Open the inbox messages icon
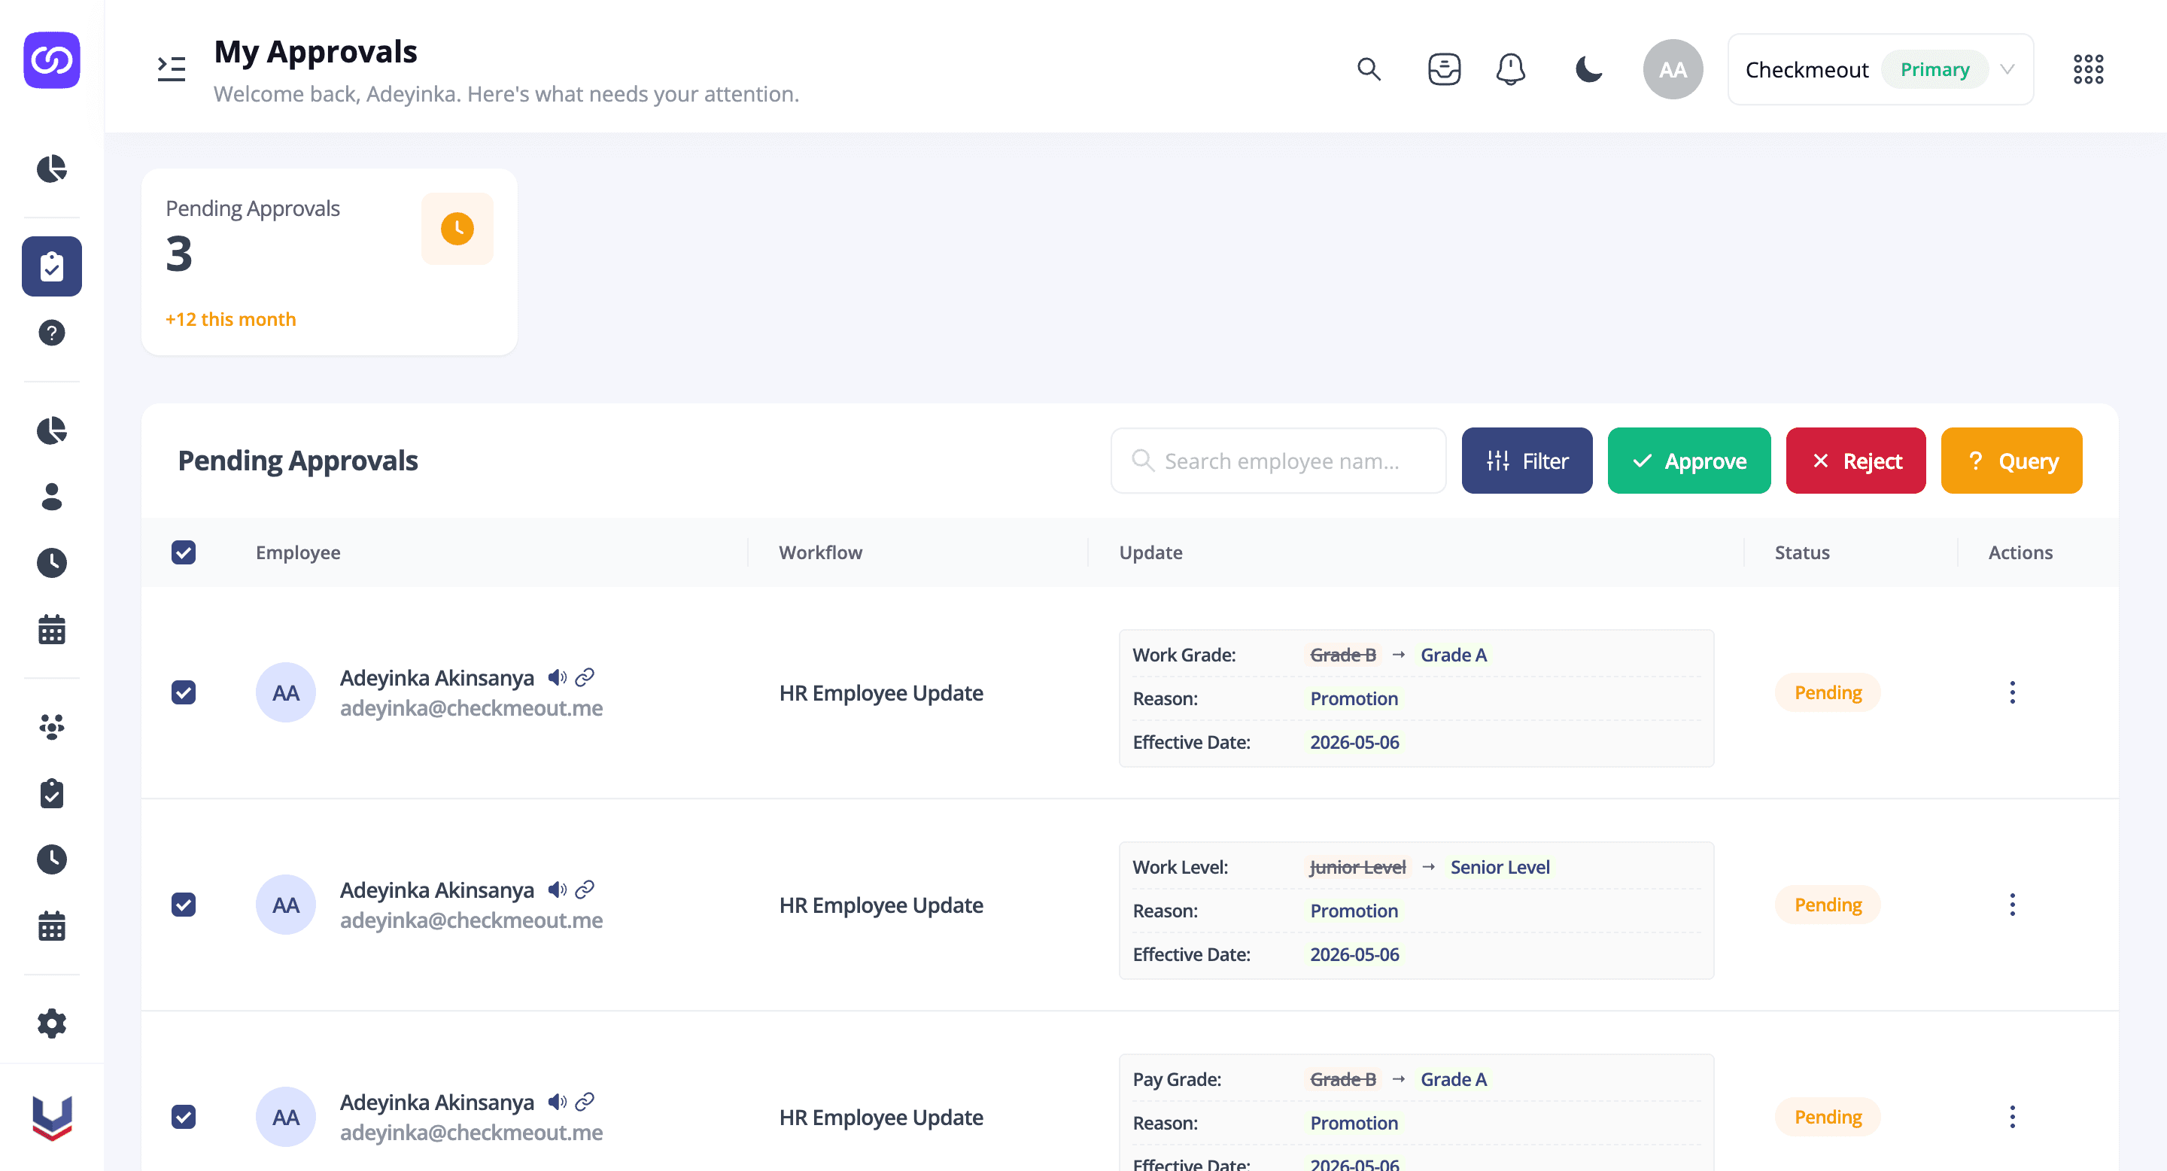This screenshot has width=2167, height=1171. (1444, 69)
